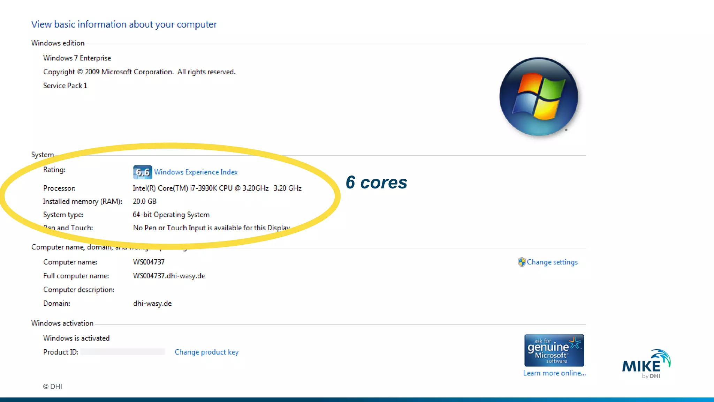Select computer name value WS004737

tap(149, 262)
